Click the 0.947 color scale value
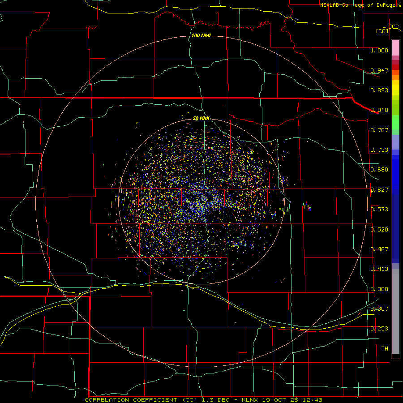This screenshot has height=403, width=403. 379,70
